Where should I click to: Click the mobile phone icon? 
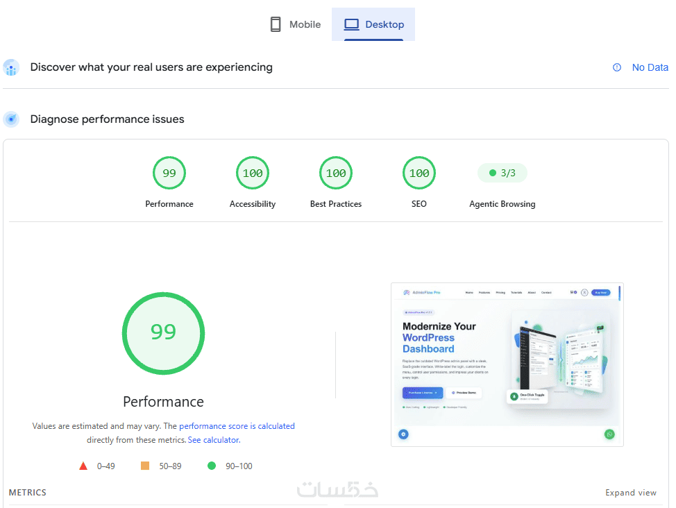pos(276,24)
